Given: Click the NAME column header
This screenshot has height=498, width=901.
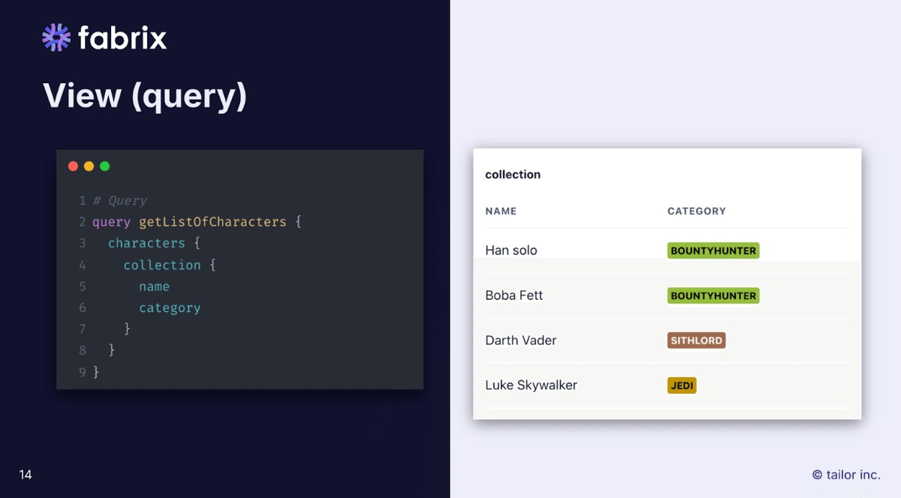Looking at the screenshot, I should [501, 211].
